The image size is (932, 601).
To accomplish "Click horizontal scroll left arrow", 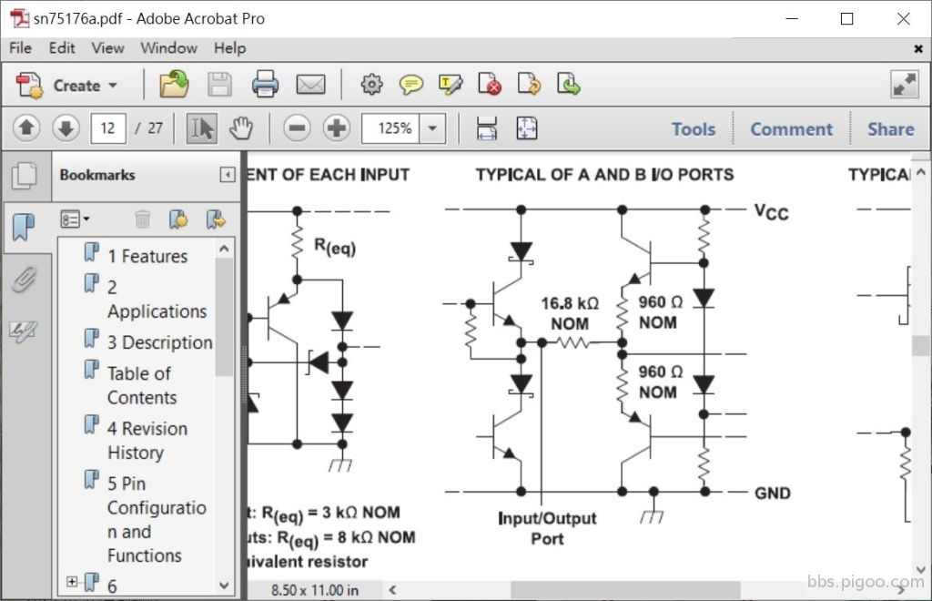I will pos(392,590).
